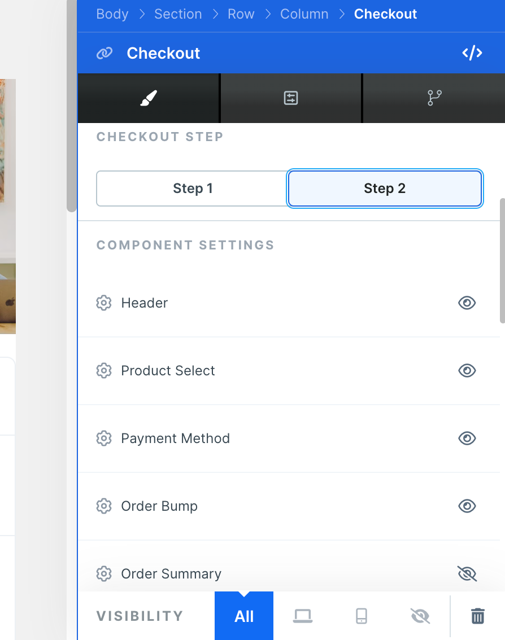This screenshot has width=505, height=640.
Task: Open Payment Method gear settings
Action: [x=104, y=439]
